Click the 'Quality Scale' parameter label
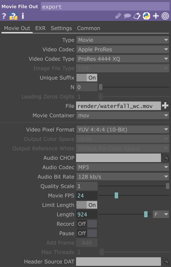171x267 pixels. coord(57,186)
